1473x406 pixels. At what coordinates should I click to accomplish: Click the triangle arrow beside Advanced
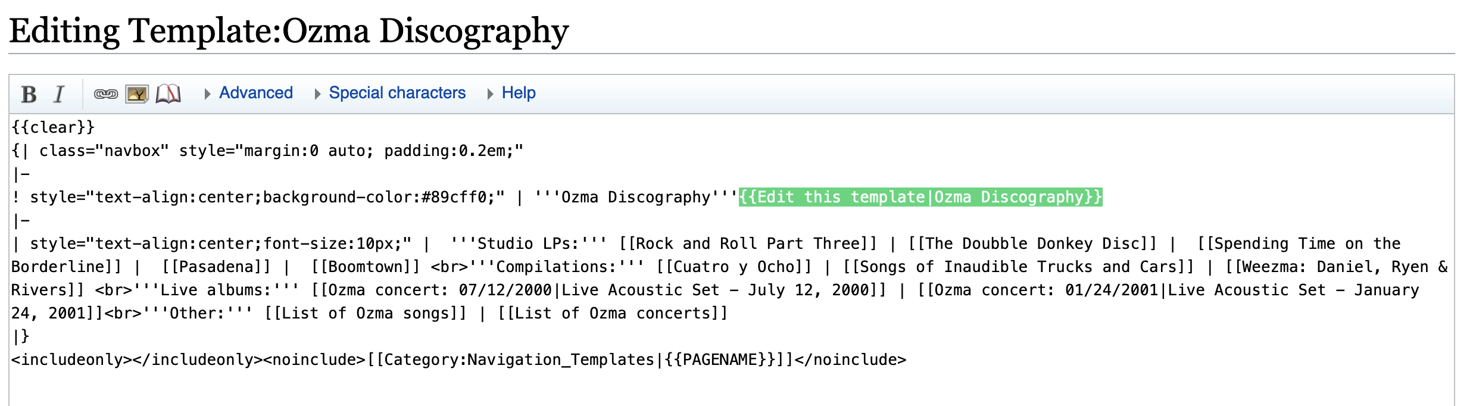(x=207, y=94)
